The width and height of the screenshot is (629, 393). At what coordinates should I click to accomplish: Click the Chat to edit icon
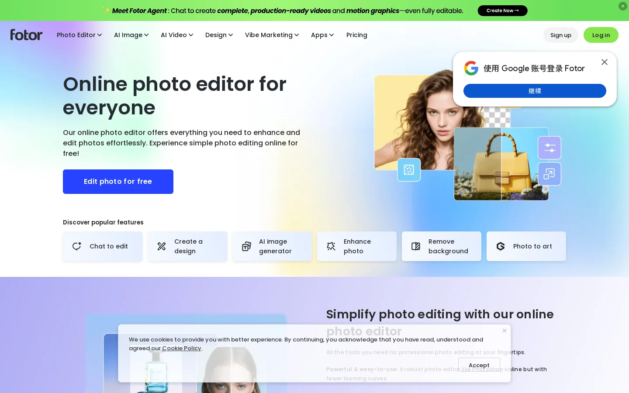[77, 246]
